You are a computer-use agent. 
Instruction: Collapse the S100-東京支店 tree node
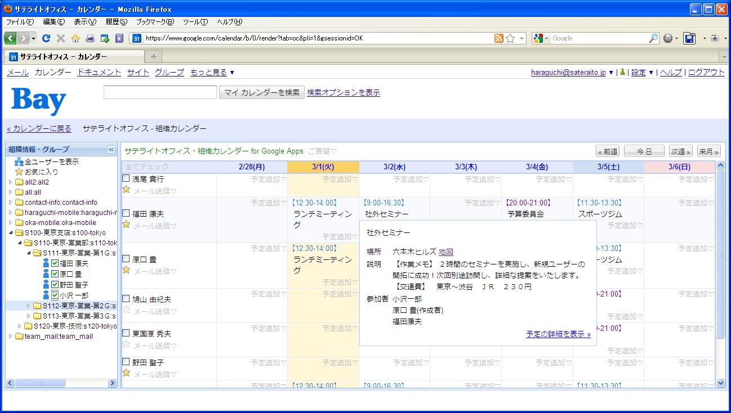coord(11,233)
